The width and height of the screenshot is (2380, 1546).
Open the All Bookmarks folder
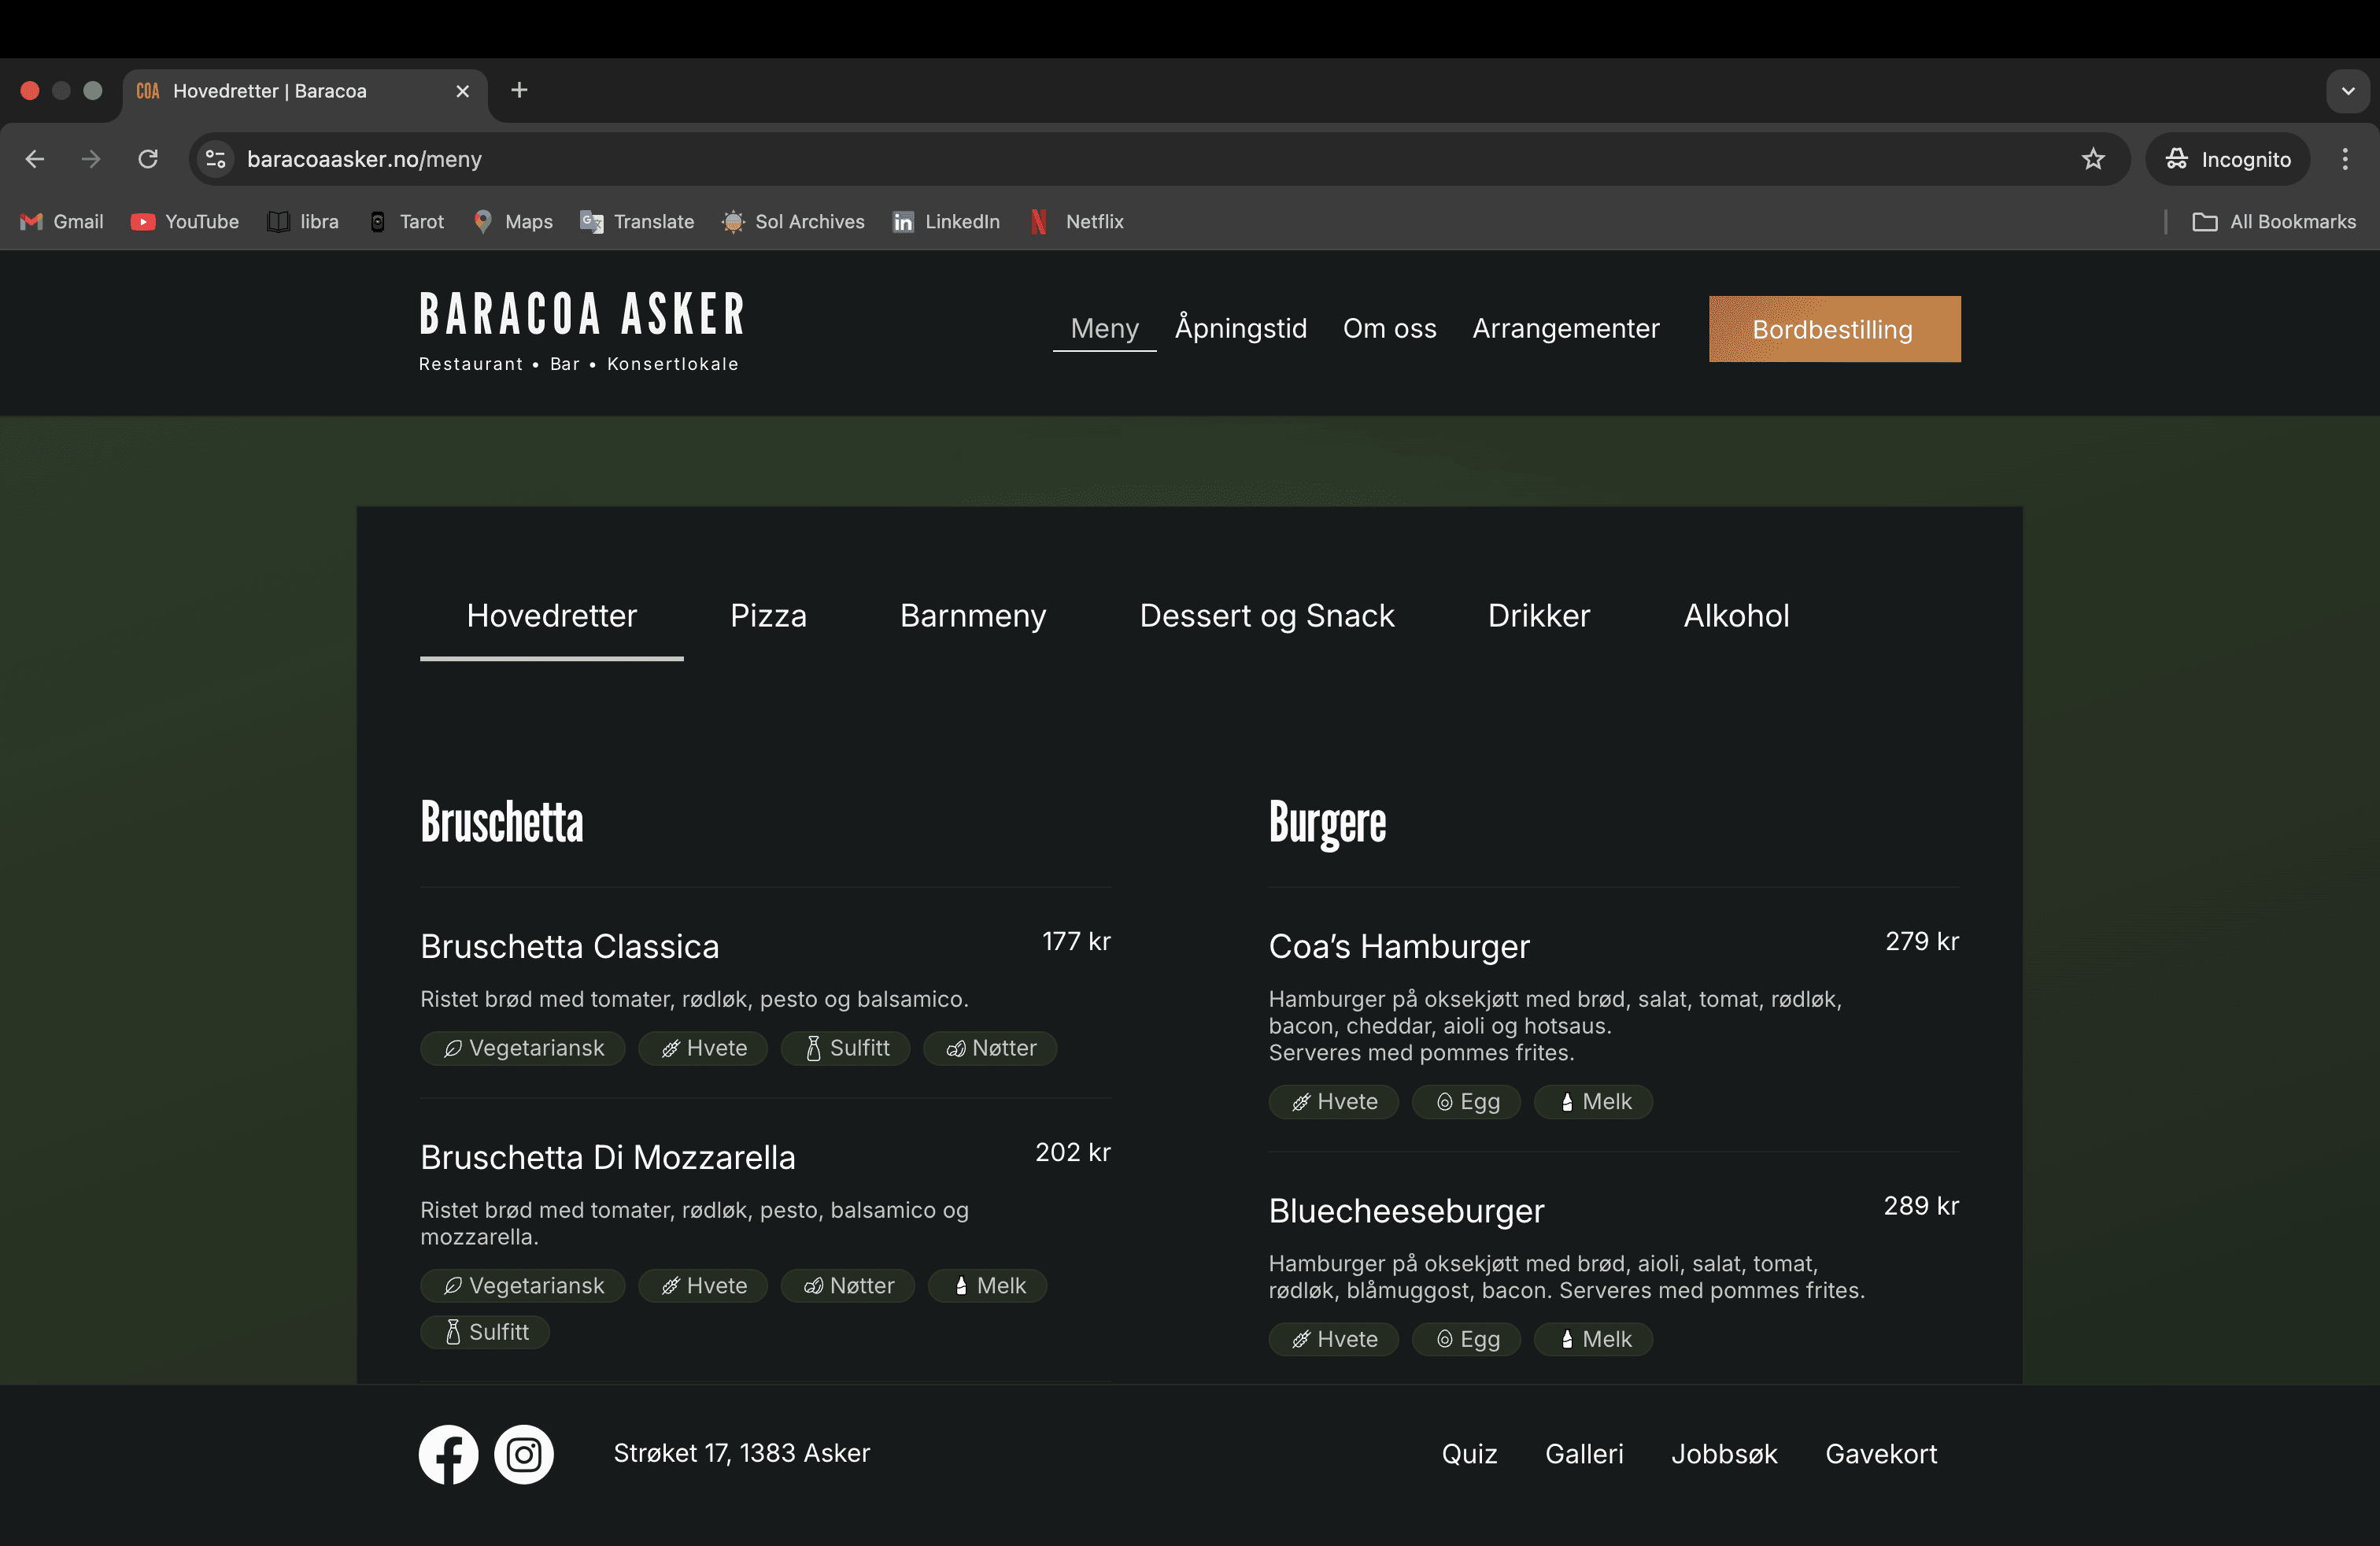[2274, 222]
